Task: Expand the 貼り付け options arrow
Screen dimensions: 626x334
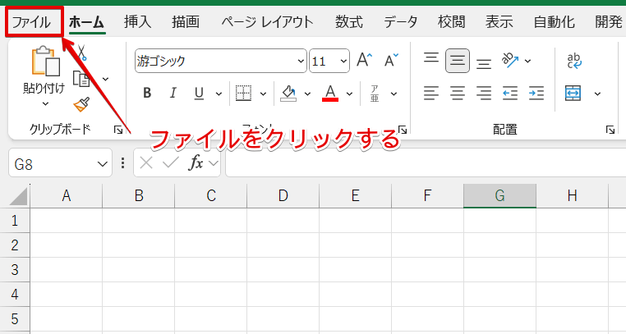Action: tap(45, 104)
